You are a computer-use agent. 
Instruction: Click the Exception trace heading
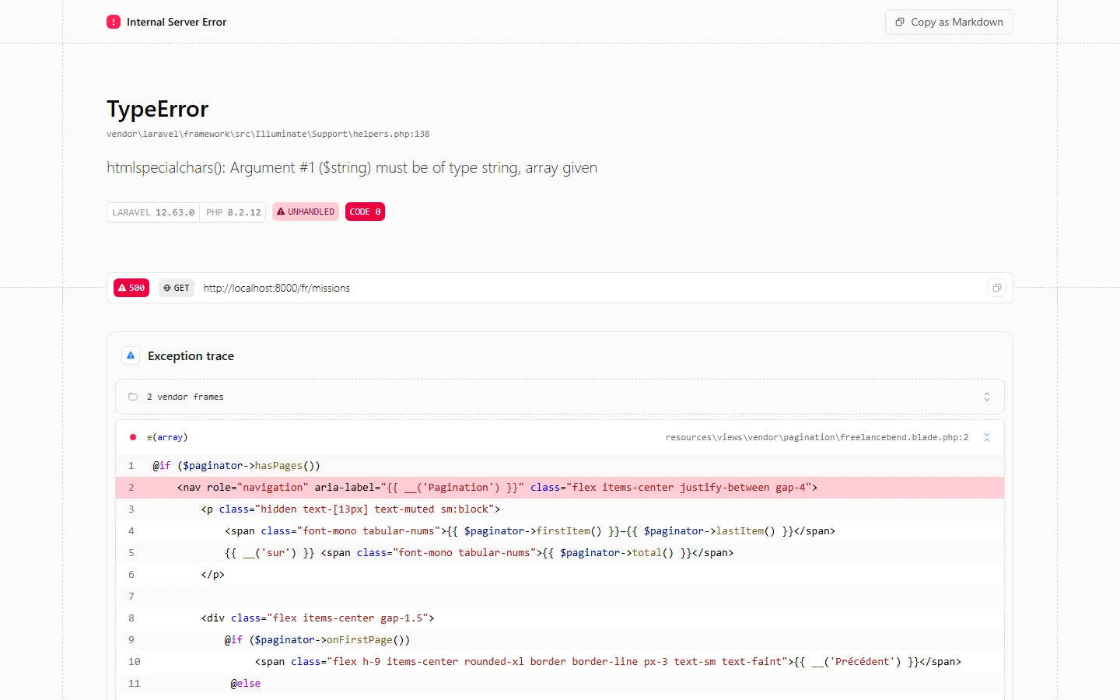pyautogui.click(x=191, y=355)
